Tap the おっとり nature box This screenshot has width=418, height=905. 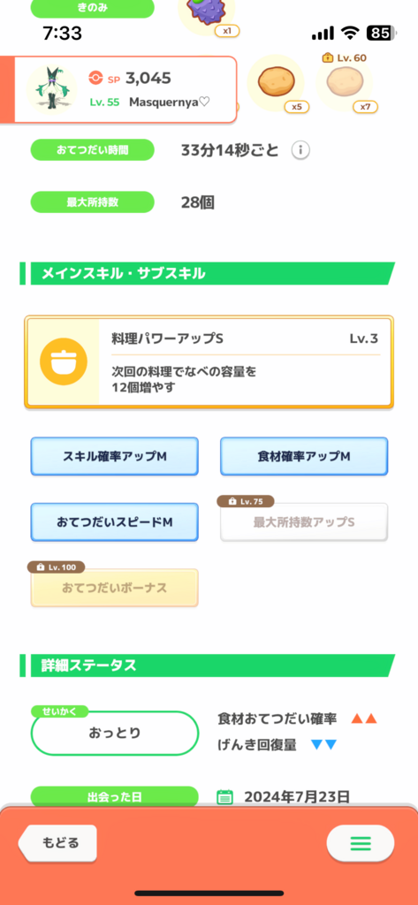pyautogui.click(x=114, y=733)
